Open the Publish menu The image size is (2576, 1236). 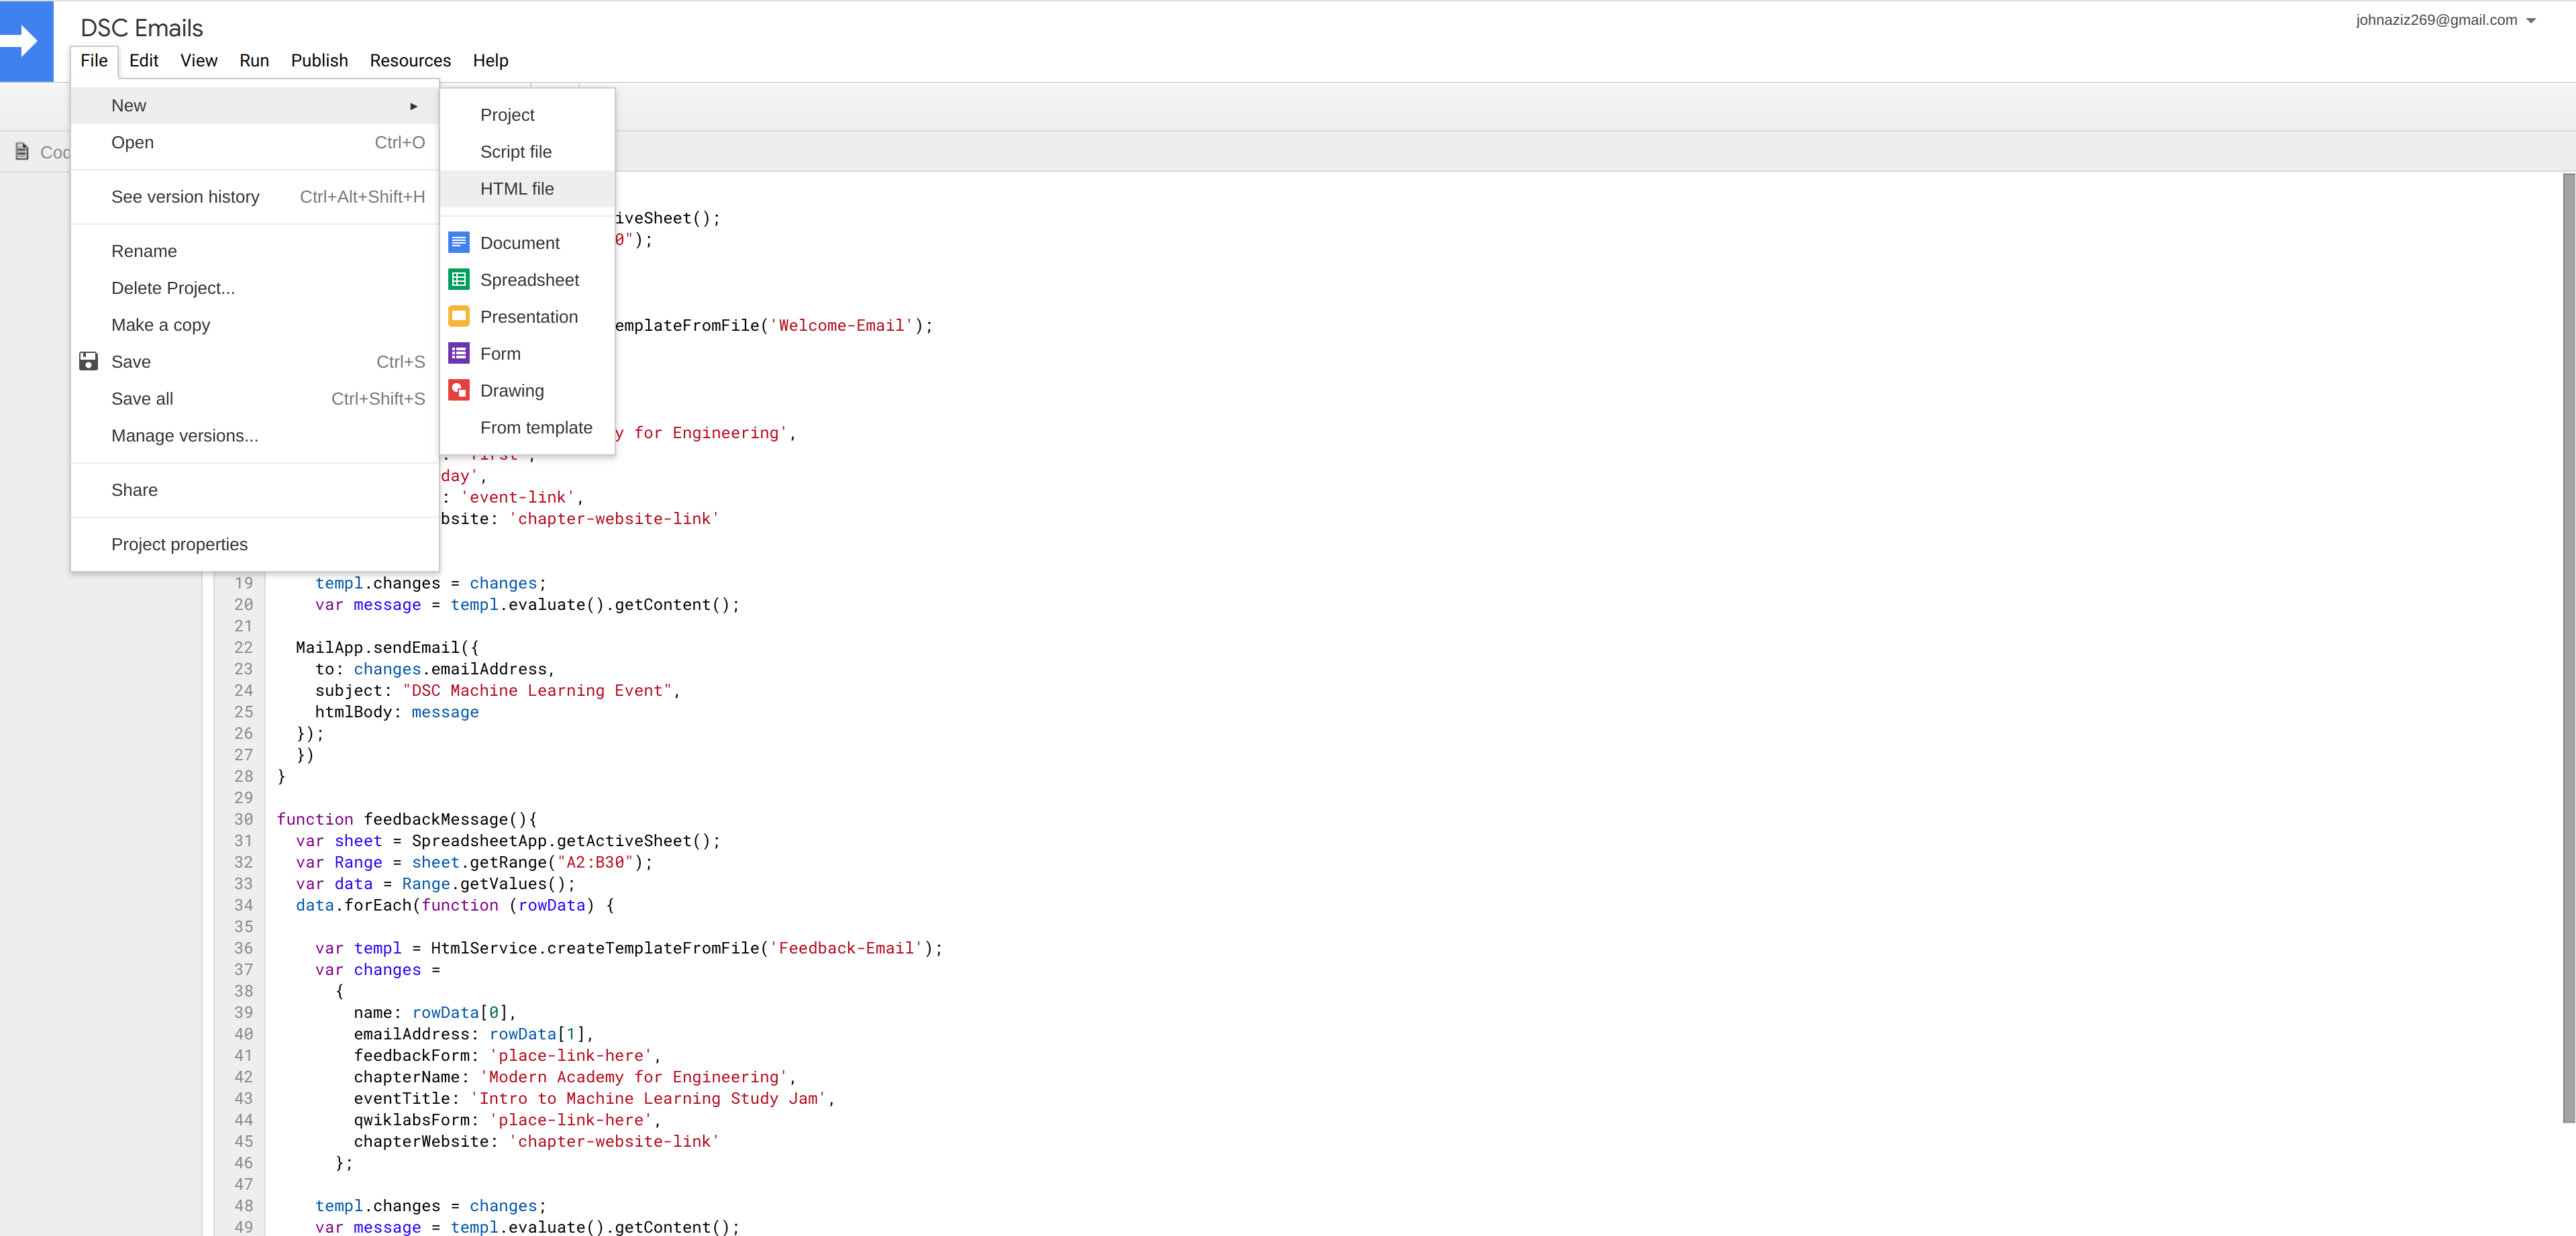(319, 61)
